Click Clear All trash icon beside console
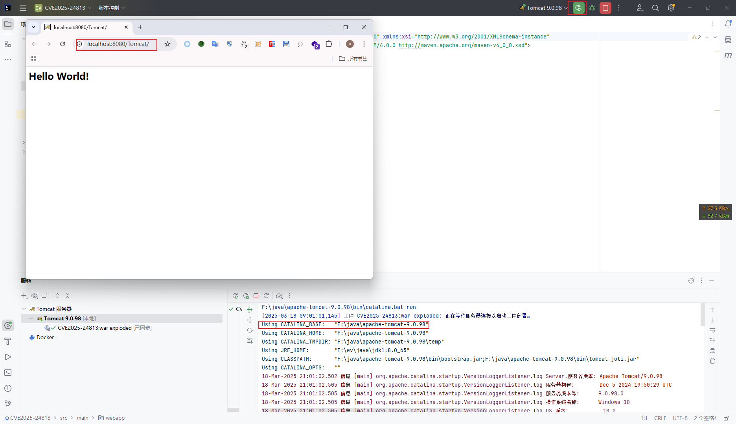The height and width of the screenshot is (424, 736). (712, 361)
